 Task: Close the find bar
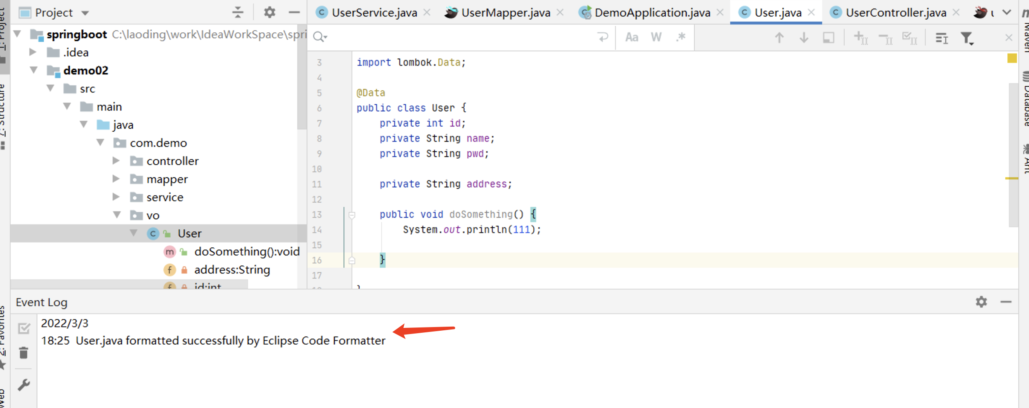pyautogui.click(x=1009, y=38)
